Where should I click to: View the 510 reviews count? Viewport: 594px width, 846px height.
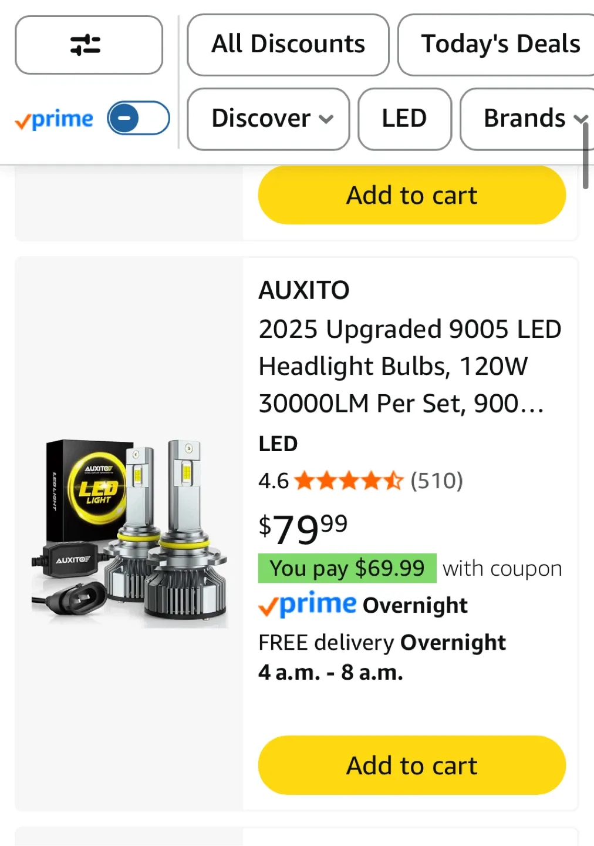tap(437, 481)
